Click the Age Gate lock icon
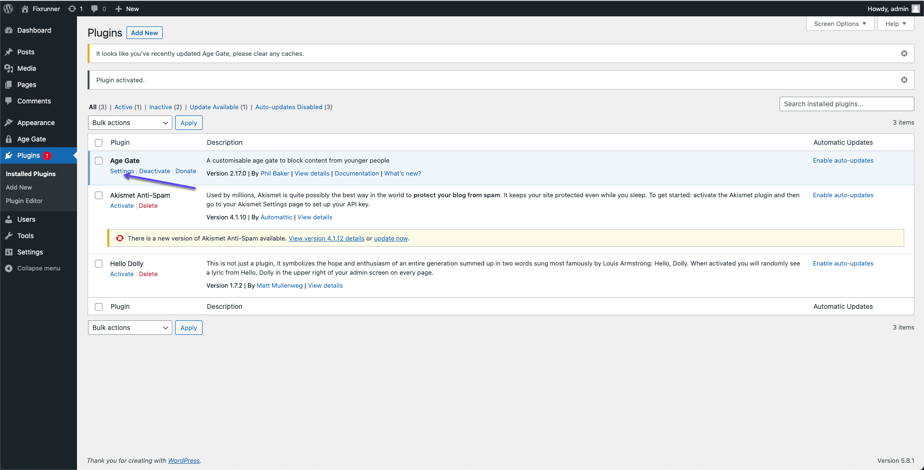The image size is (924, 470). (9, 139)
